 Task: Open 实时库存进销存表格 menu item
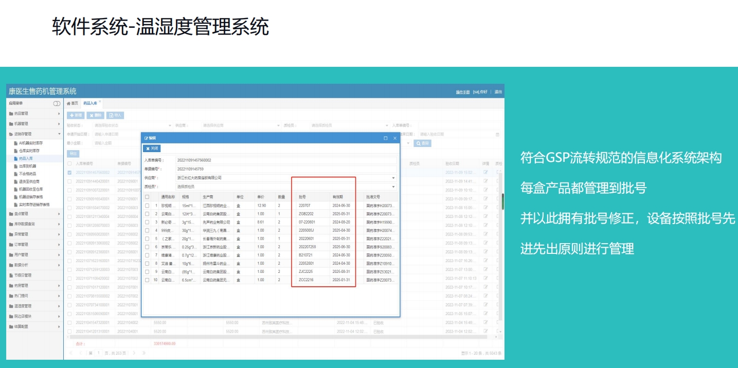click(x=34, y=205)
